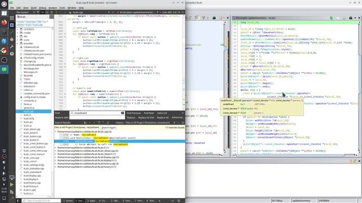Viewport: 362px width, 203px height.
Task: Open Help mode question mark icon
Action: click(12, 54)
